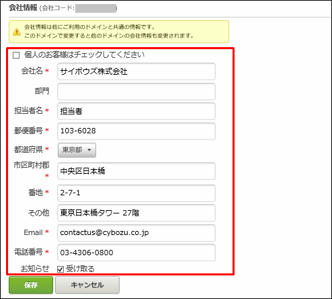Viewport: 332px width, 299px height.
Task: Click the 都道府県 label
Action: point(28,149)
